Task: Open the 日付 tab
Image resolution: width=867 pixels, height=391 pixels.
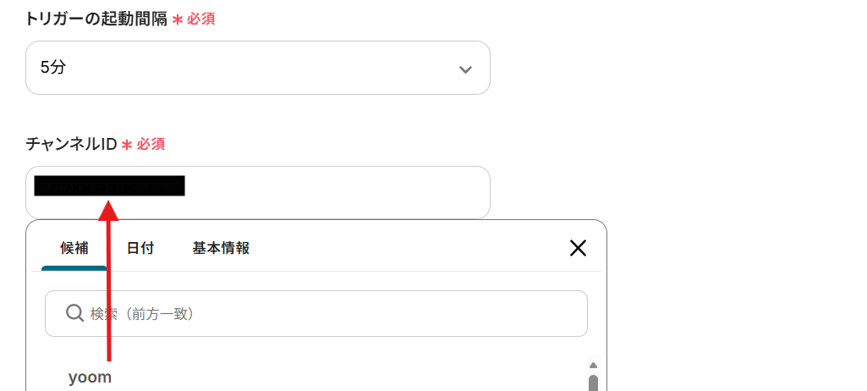Action: (140, 248)
